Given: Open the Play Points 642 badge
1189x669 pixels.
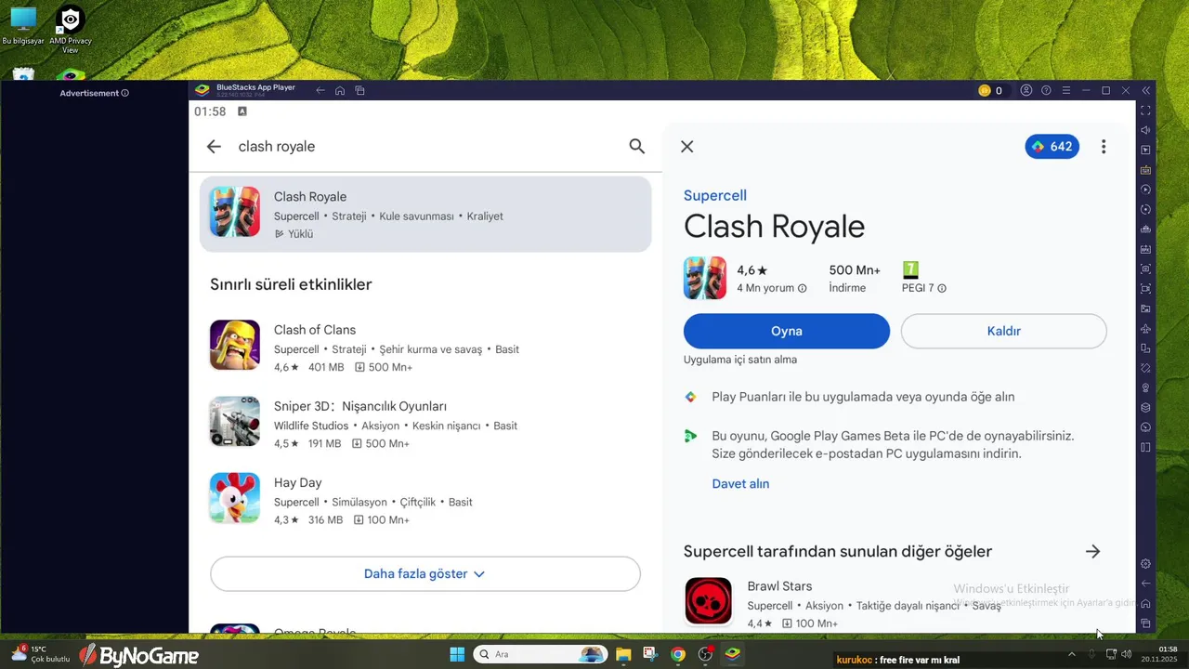Looking at the screenshot, I should (1052, 146).
